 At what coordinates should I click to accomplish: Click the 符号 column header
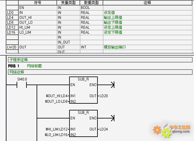pos(38,2)
